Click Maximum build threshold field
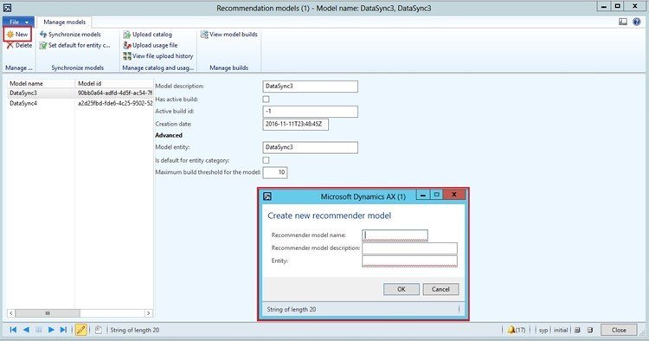This screenshot has width=649, height=341. tap(275, 172)
